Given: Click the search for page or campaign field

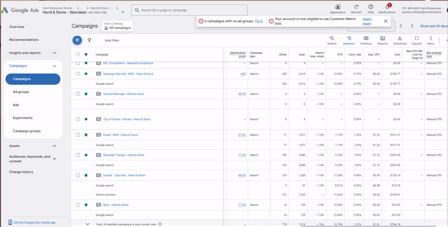Looking at the screenshot, I should [x=189, y=10].
